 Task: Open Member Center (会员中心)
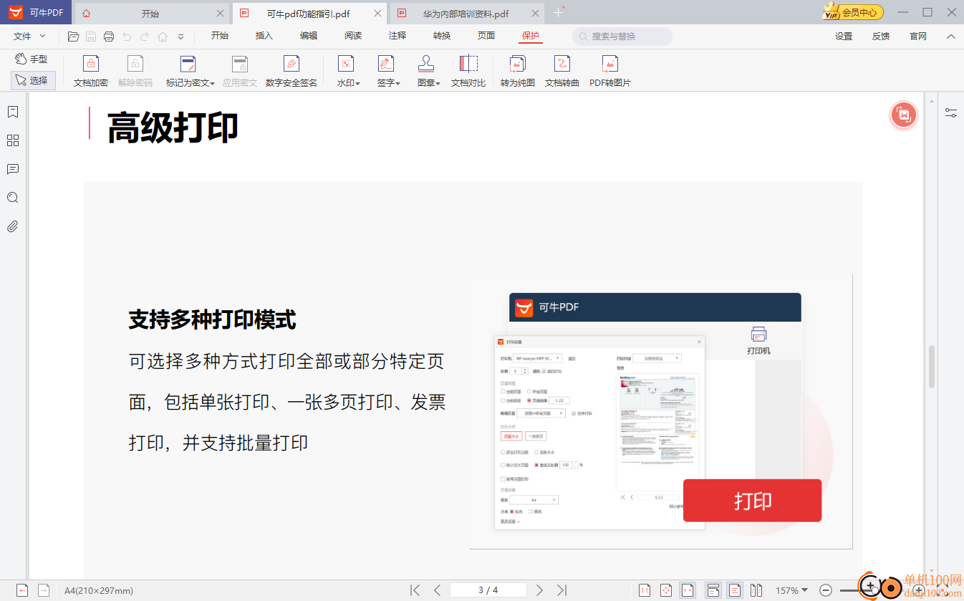[852, 12]
